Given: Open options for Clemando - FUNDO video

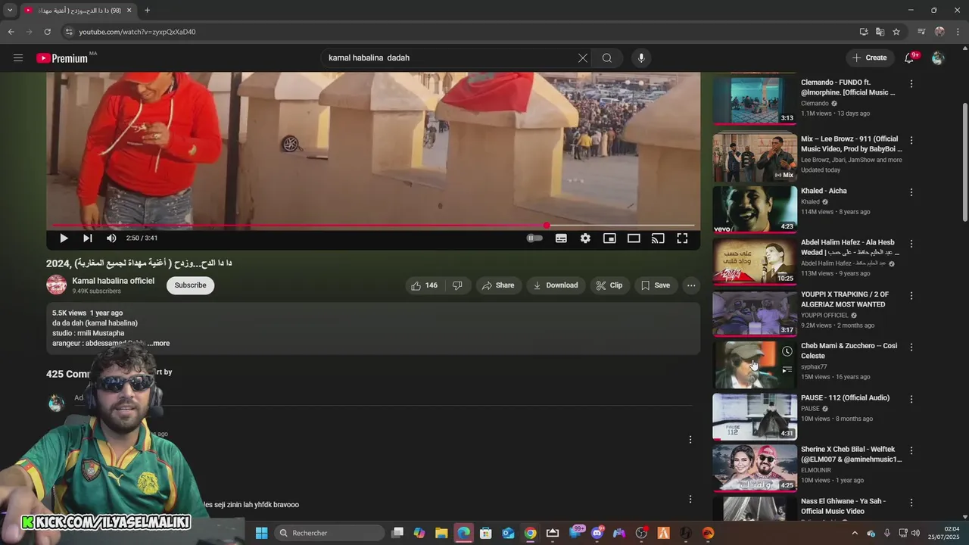Looking at the screenshot, I should tap(911, 83).
